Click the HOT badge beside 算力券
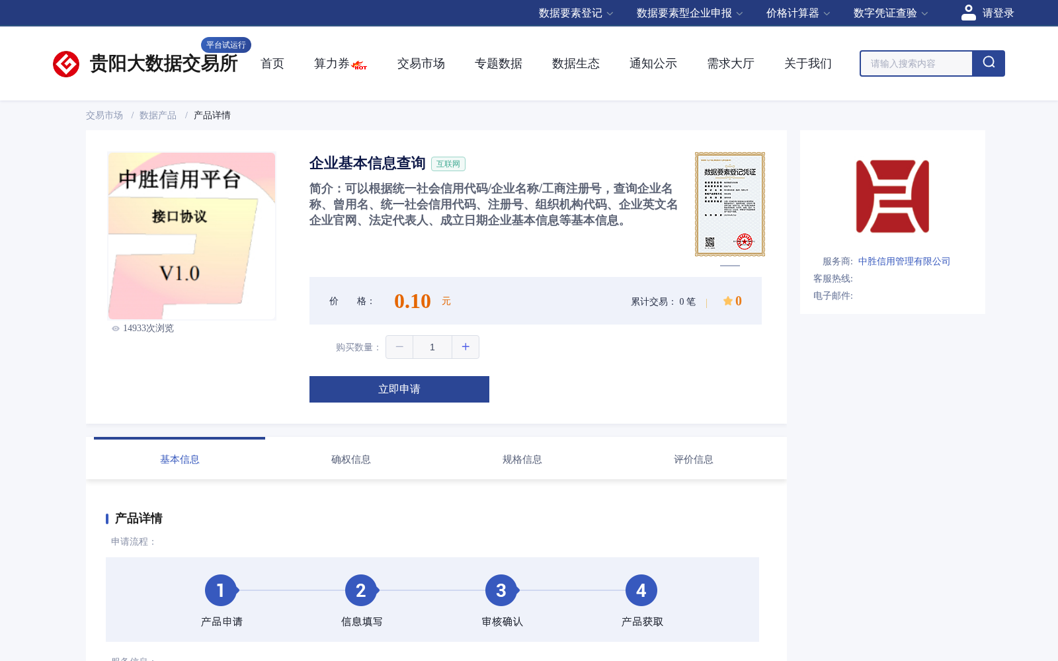 [x=360, y=65]
